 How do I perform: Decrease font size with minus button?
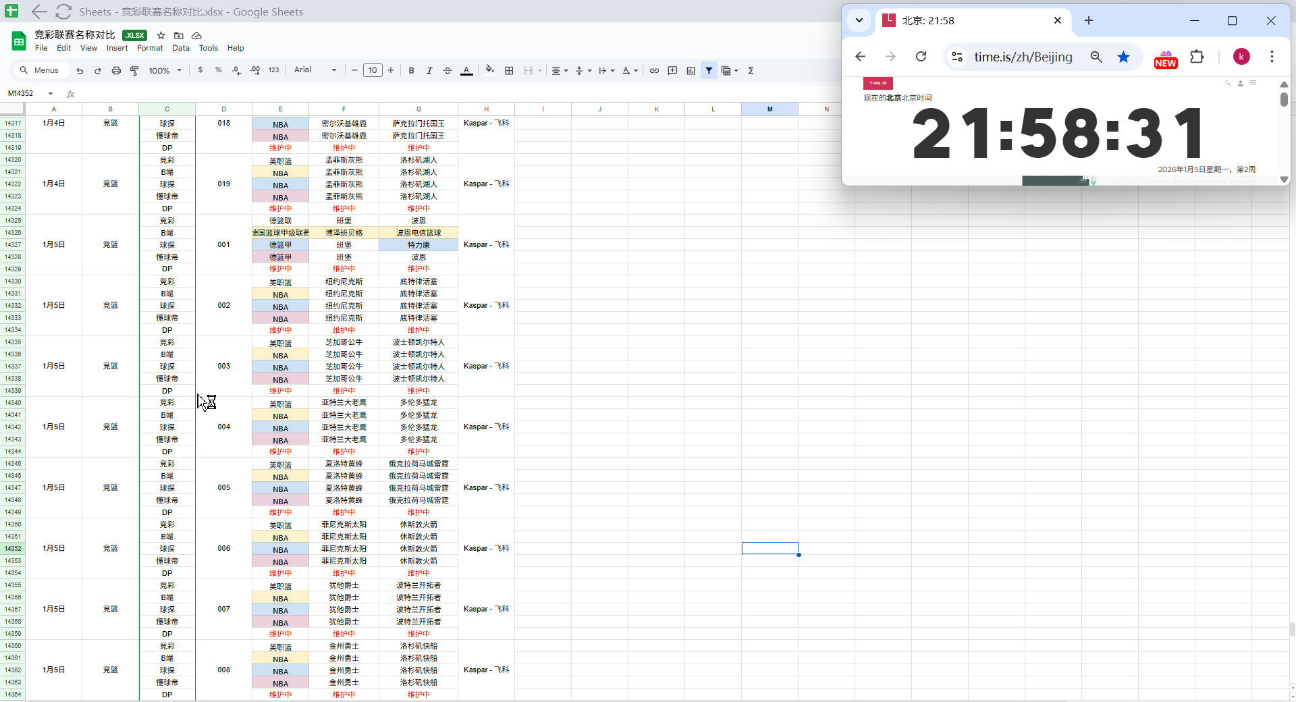[354, 70]
